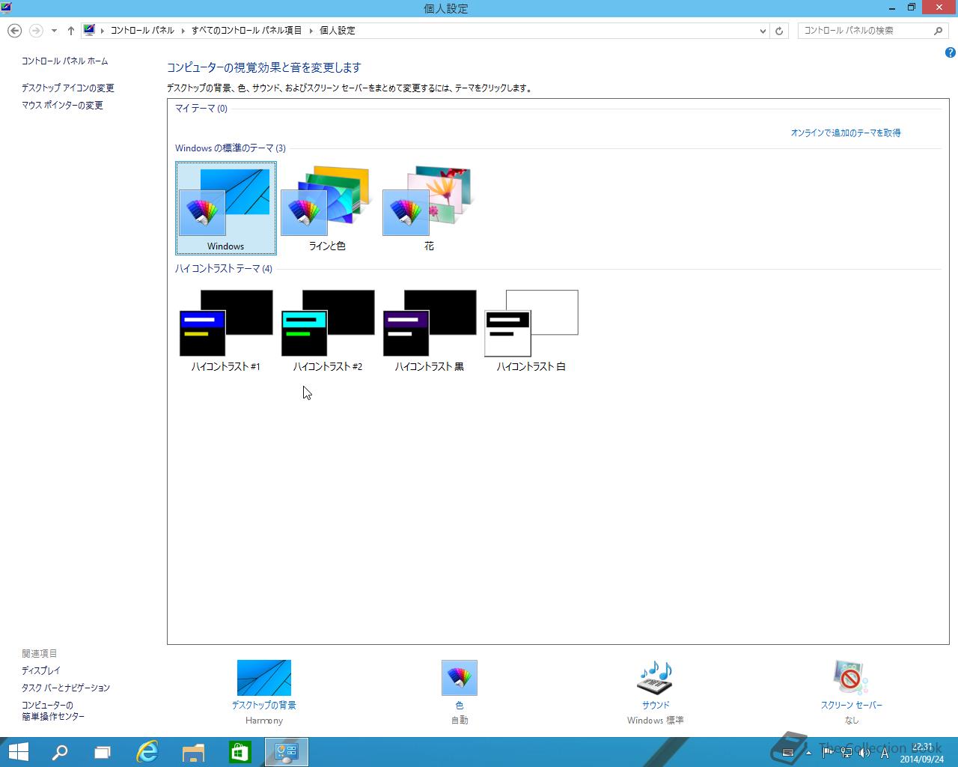
Task: Open デスクトップ アイコンの変更
Action: point(68,88)
